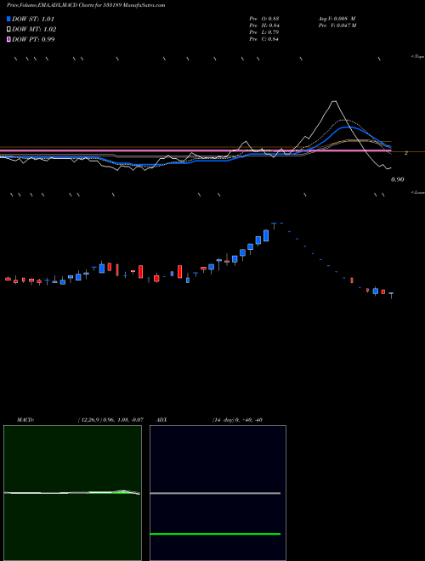Image resolution: width=425 pixels, height=561 pixels.
Task: Select the DOW MT: 1.02 label
Action: [34, 30]
